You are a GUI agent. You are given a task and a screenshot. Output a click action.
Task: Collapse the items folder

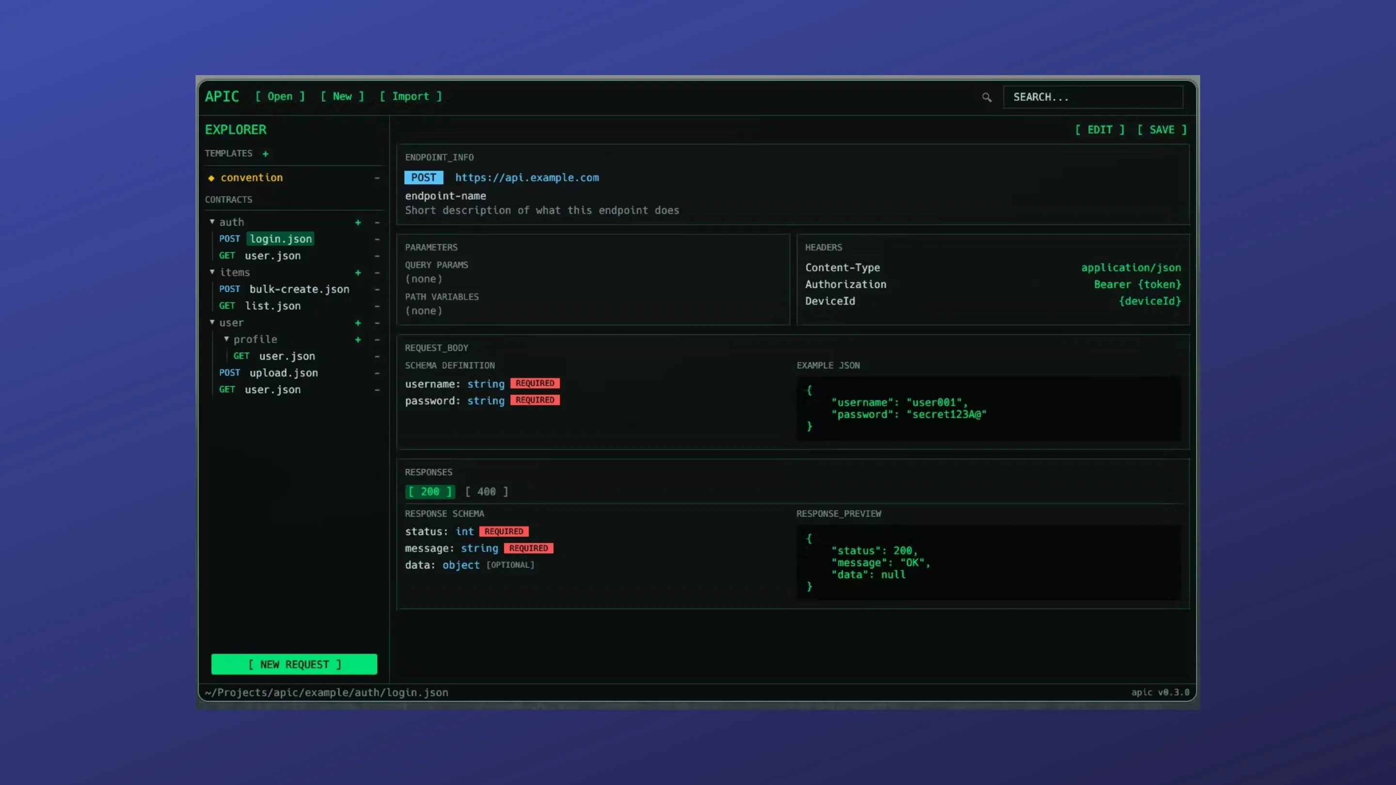click(212, 272)
